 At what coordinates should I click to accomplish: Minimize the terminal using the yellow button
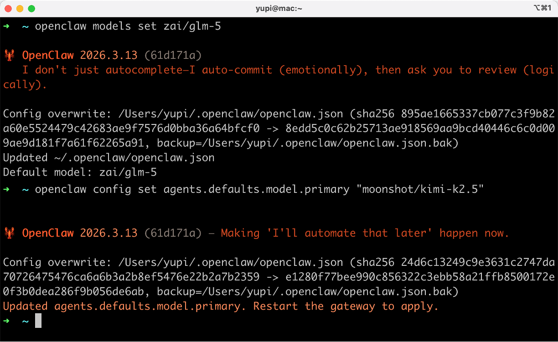click(20, 9)
